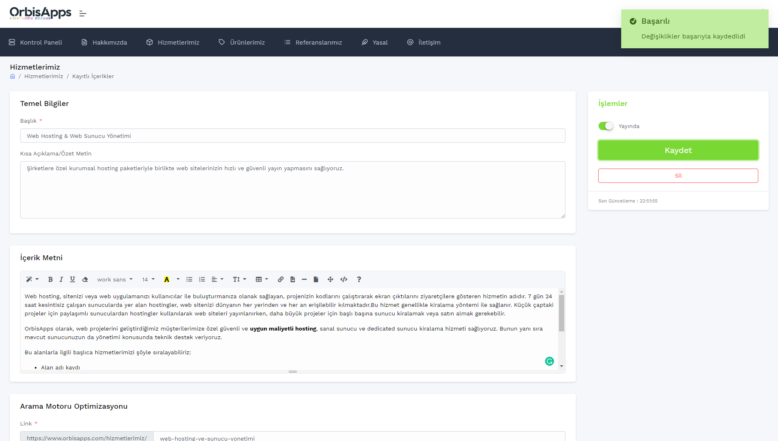778x441 pixels.
Task: Click the green Kaydet button
Action: [x=678, y=150]
